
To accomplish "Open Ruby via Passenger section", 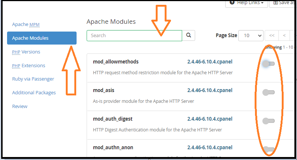I will 33,79.
